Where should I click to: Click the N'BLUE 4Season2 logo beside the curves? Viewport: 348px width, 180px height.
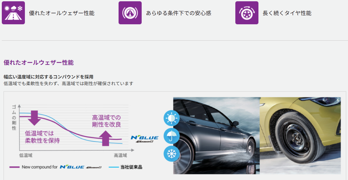pyautogui.click(x=144, y=139)
